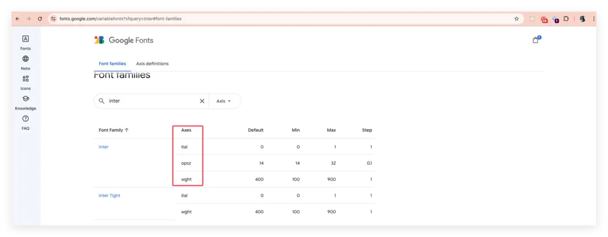608x237 pixels.
Task: Open the Chrome profile avatar
Action: click(x=582, y=19)
